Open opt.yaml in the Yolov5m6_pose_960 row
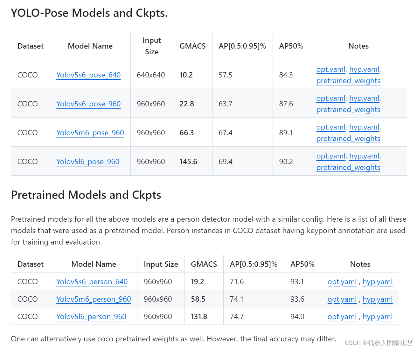 pyautogui.click(x=331, y=127)
